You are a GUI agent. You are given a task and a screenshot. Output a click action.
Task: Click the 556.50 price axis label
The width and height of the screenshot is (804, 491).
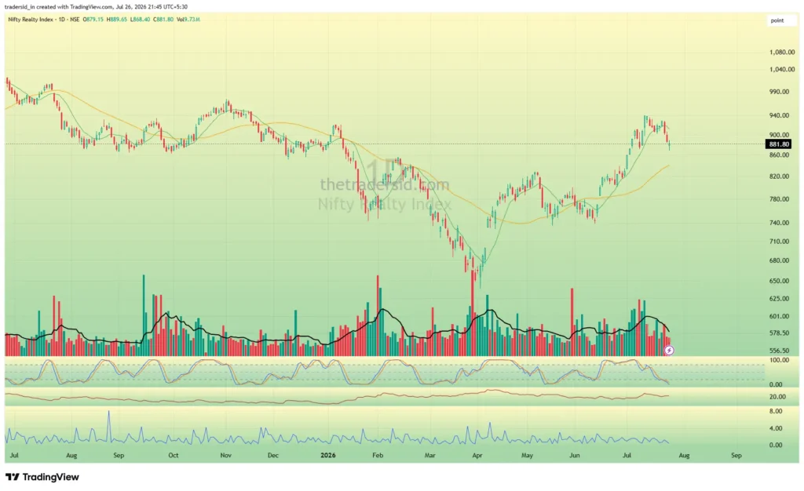pyautogui.click(x=779, y=351)
